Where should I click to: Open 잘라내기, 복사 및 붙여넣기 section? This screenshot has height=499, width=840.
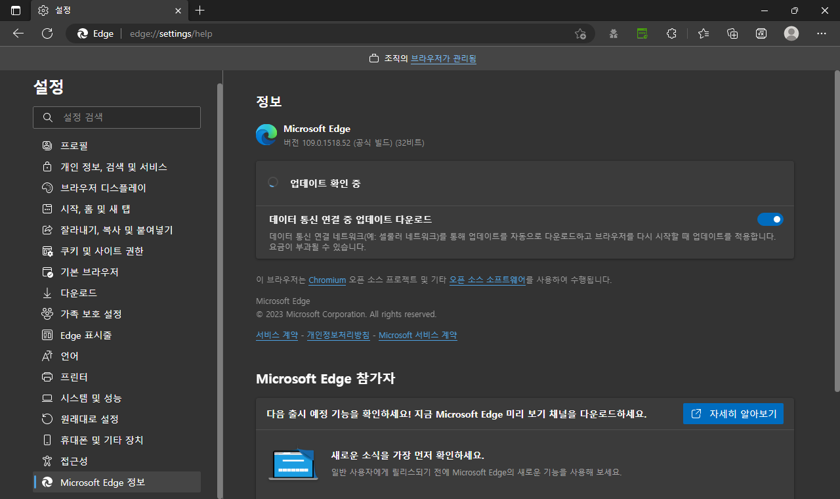click(117, 230)
